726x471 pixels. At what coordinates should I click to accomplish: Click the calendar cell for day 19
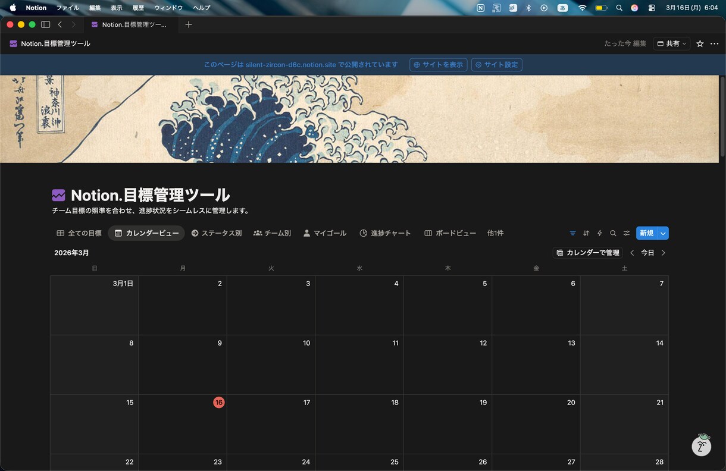click(x=448, y=424)
